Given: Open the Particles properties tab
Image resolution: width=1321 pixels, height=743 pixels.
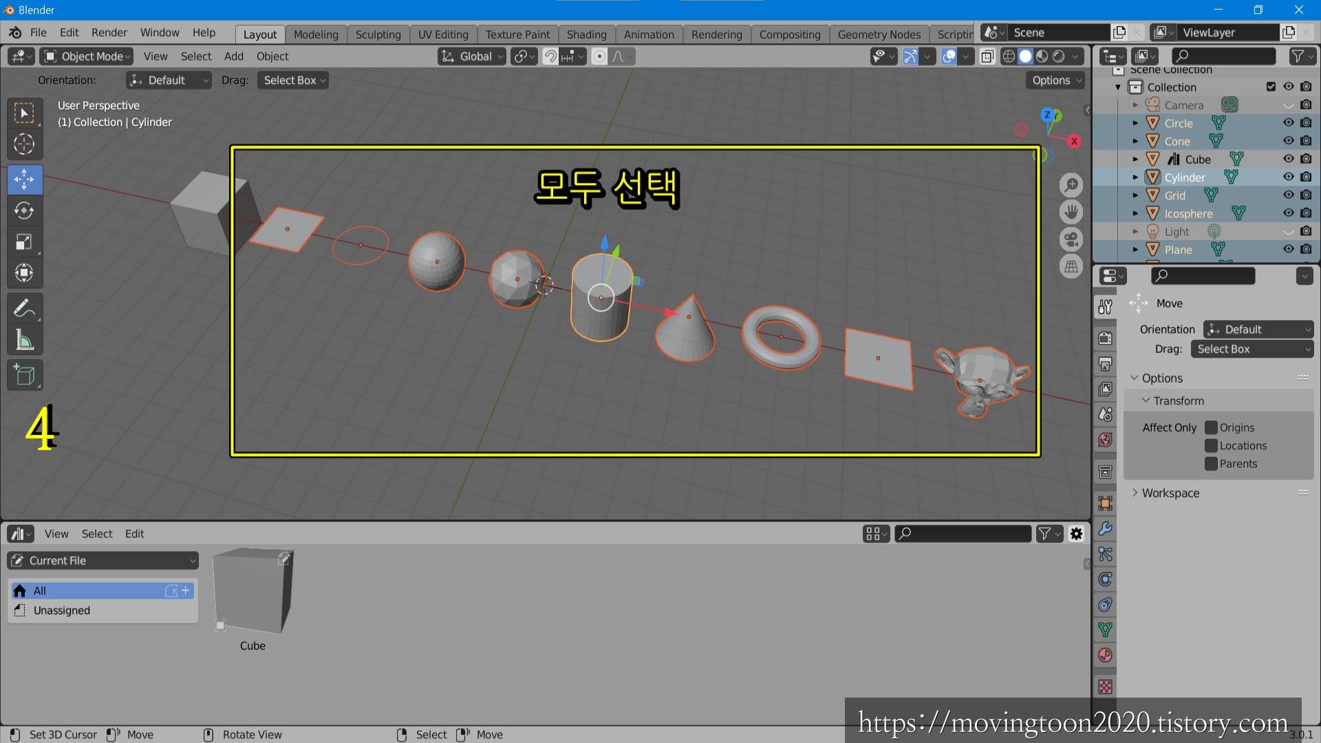Looking at the screenshot, I should point(1106,554).
